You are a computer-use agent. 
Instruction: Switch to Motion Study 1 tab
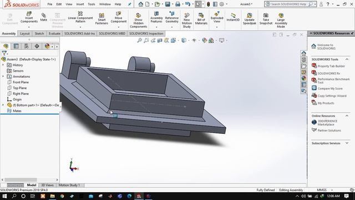(69, 185)
